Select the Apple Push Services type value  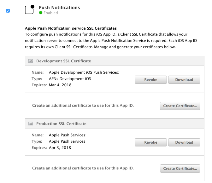[67, 141]
